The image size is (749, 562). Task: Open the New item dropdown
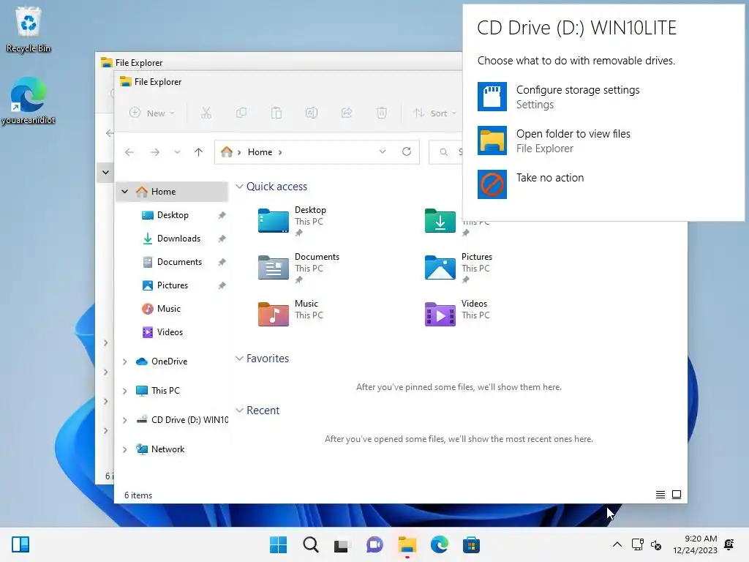tap(152, 113)
